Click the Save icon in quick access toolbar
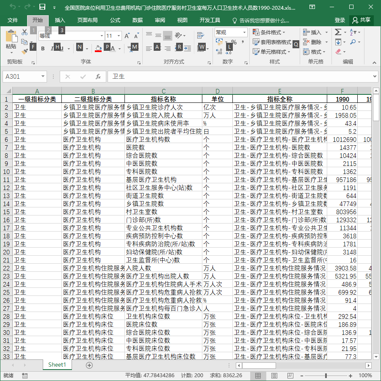Image resolution: width=381 pixels, height=381 pixels. [42, 7]
